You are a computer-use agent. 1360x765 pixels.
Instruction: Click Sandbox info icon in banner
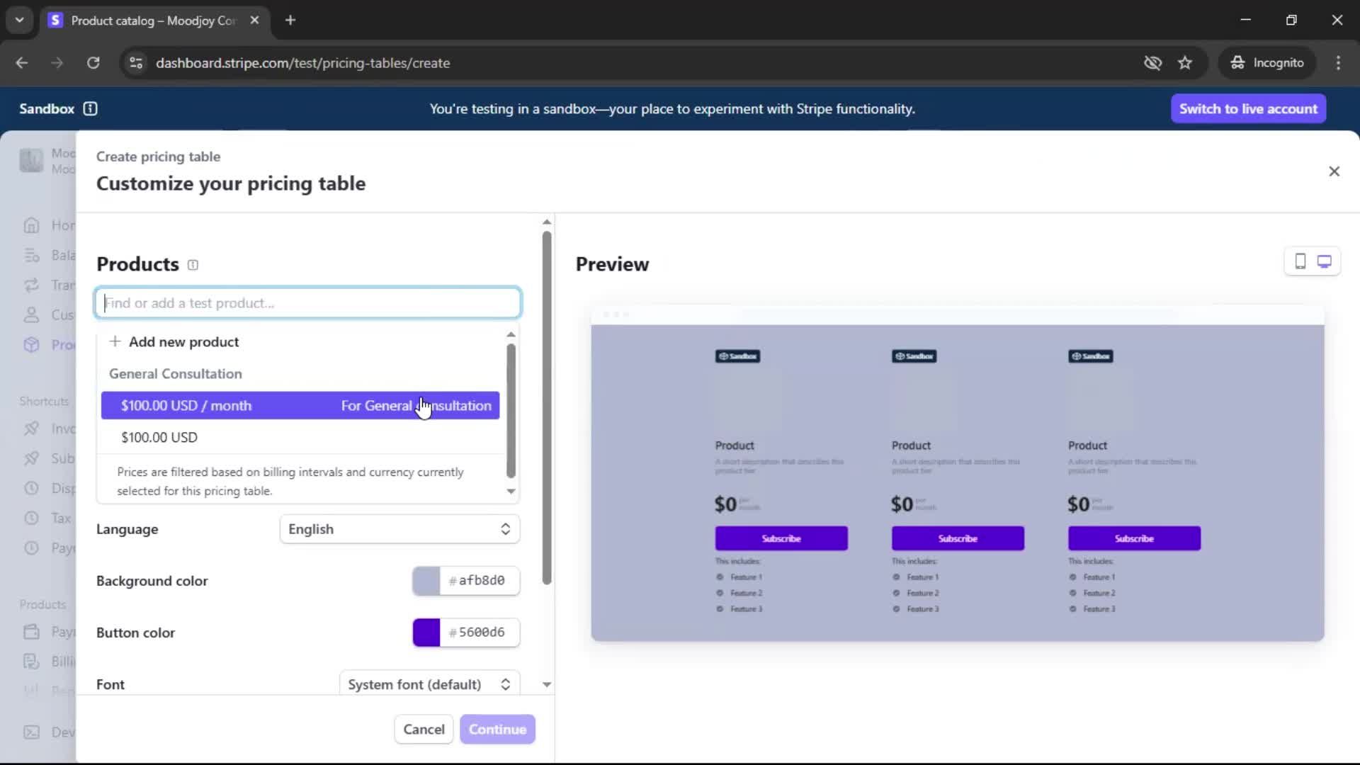click(90, 108)
